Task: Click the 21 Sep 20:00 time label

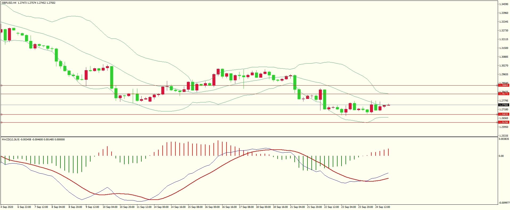Action: (314, 207)
